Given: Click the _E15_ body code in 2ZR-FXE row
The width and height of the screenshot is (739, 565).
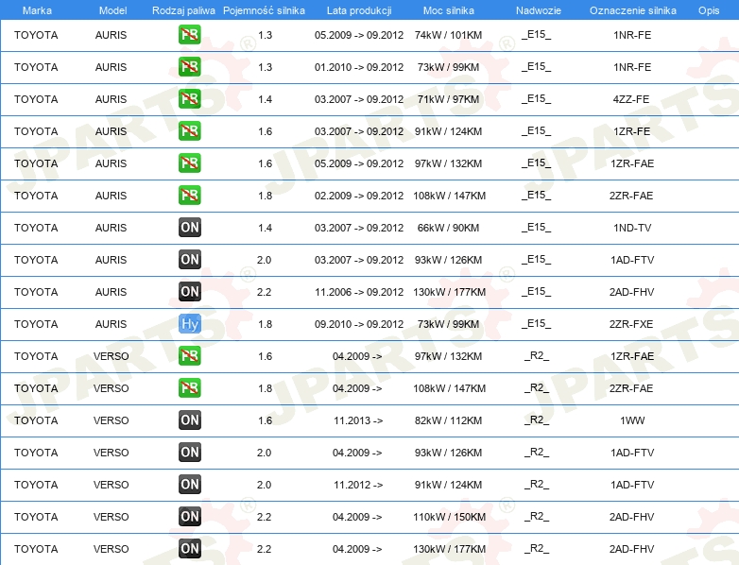Looking at the screenshot, I should click(x=537, y=324).
